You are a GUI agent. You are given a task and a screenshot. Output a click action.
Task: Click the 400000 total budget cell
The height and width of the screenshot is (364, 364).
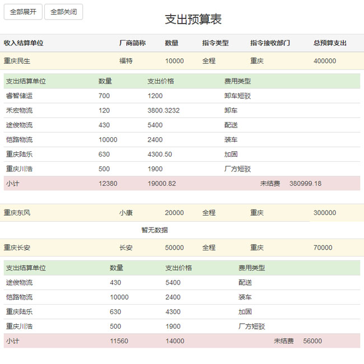325,61
